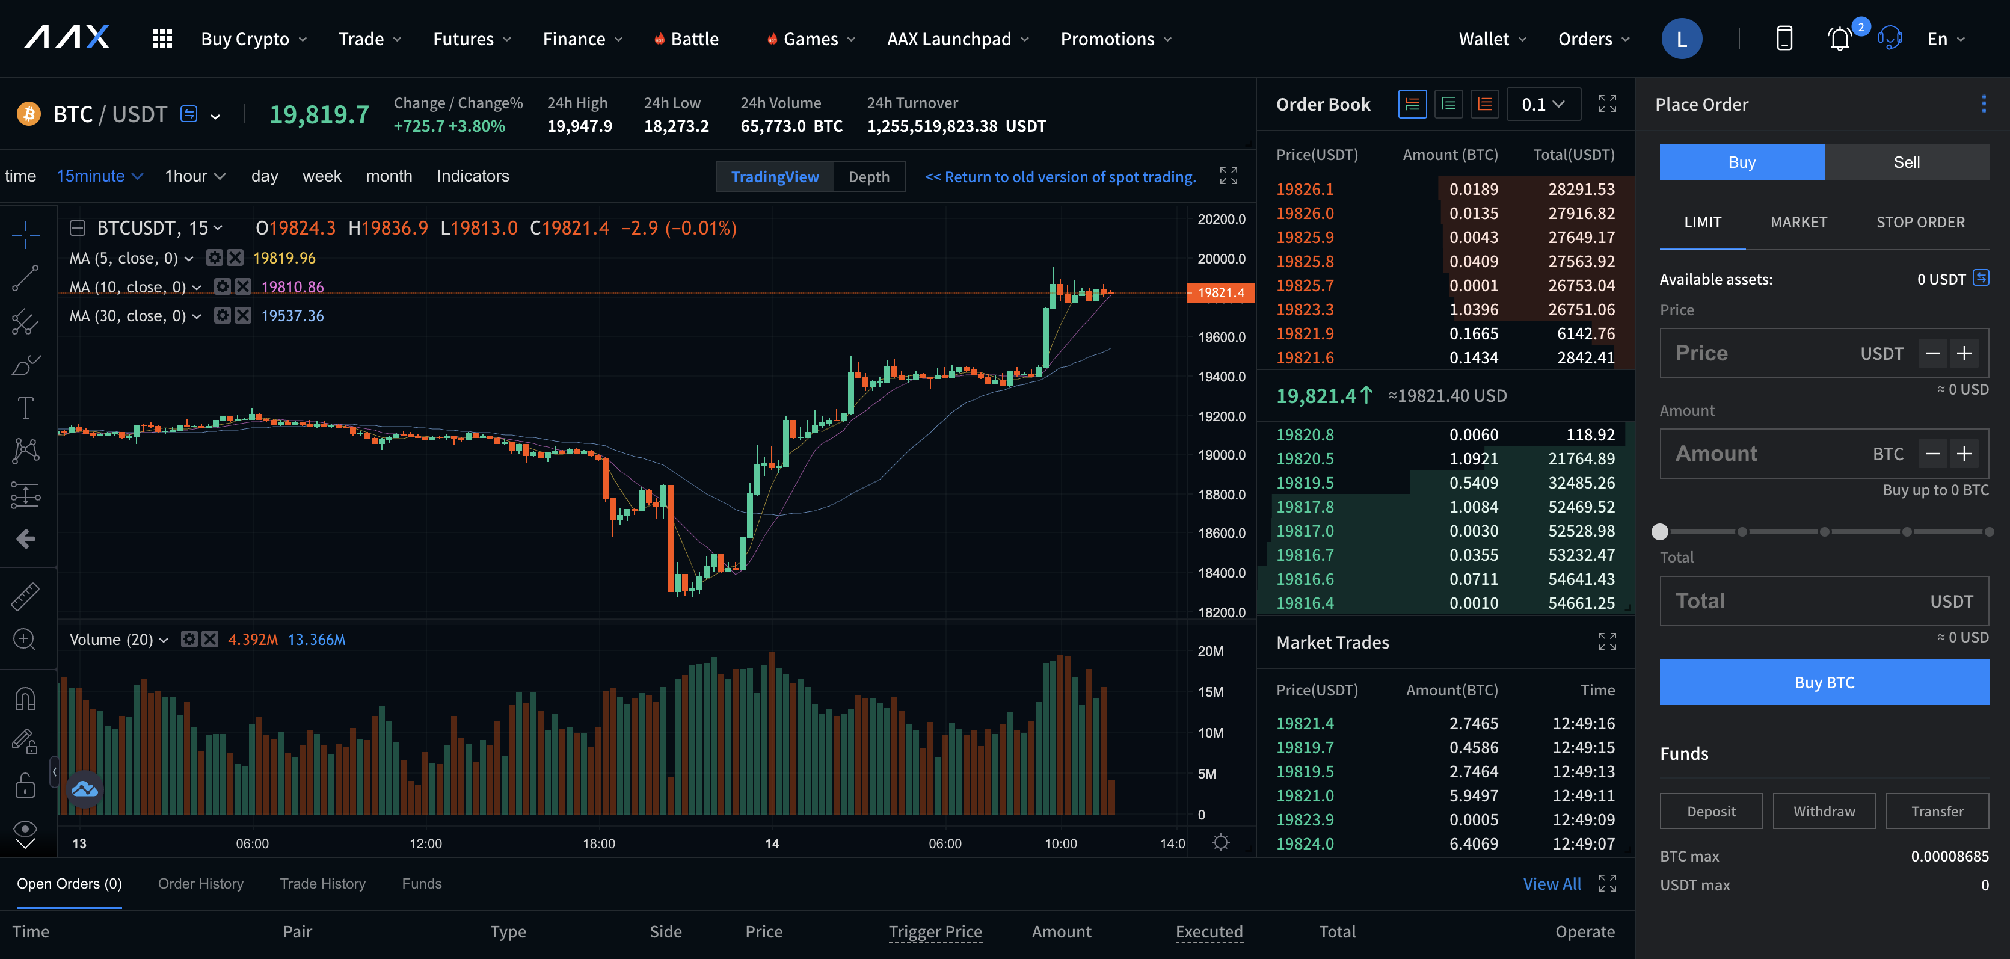Click the Buy BTC button
Screen dimensions: 2010x959
pyautogui.click(x=1824, y=682)
